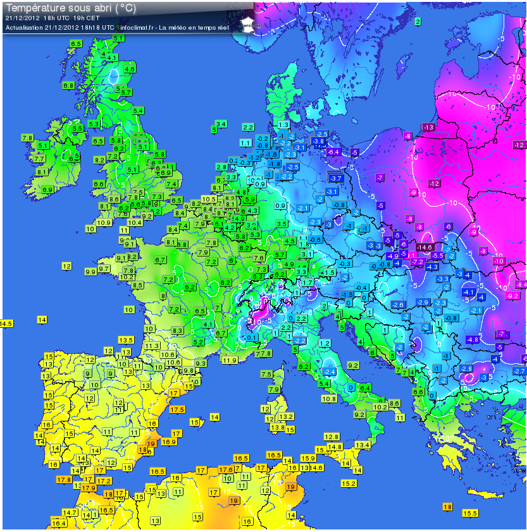Click the '-2.6' temperature label

coord(397,305)
